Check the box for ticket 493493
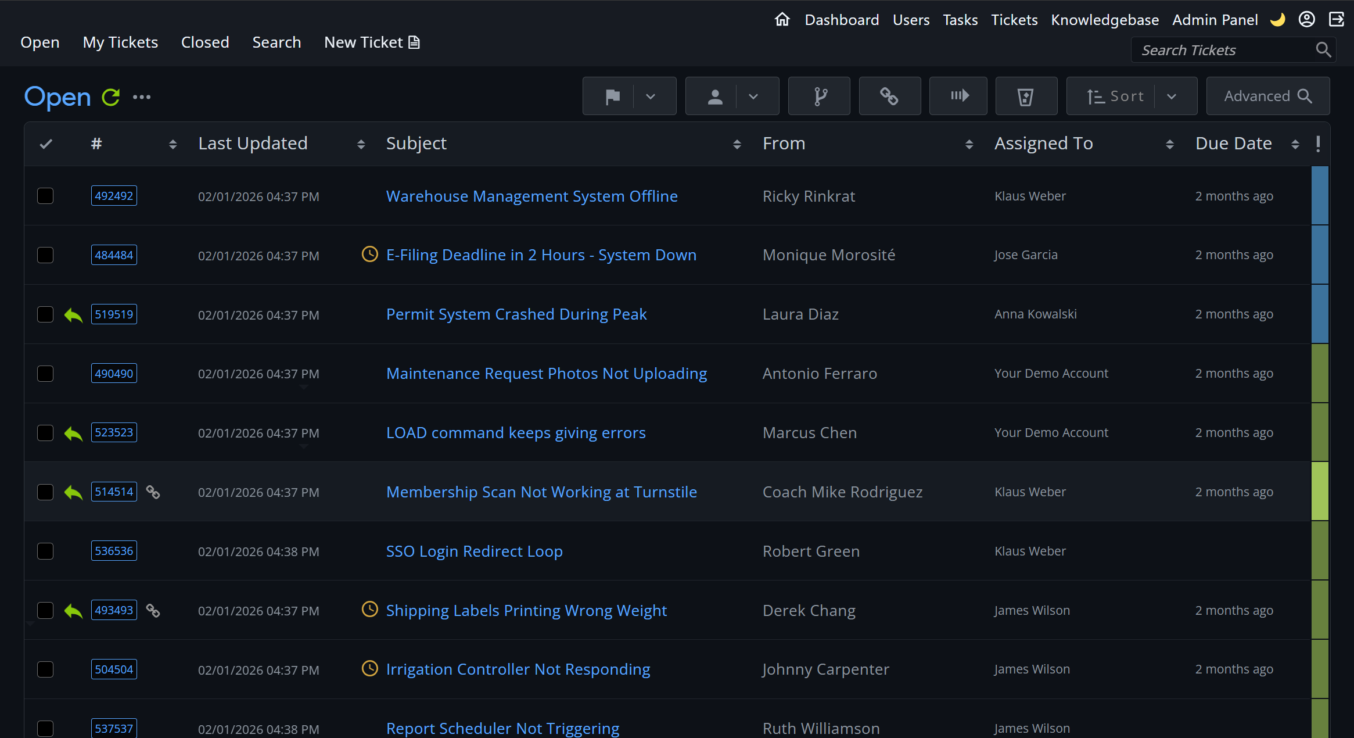 click(x=45, y=610)
